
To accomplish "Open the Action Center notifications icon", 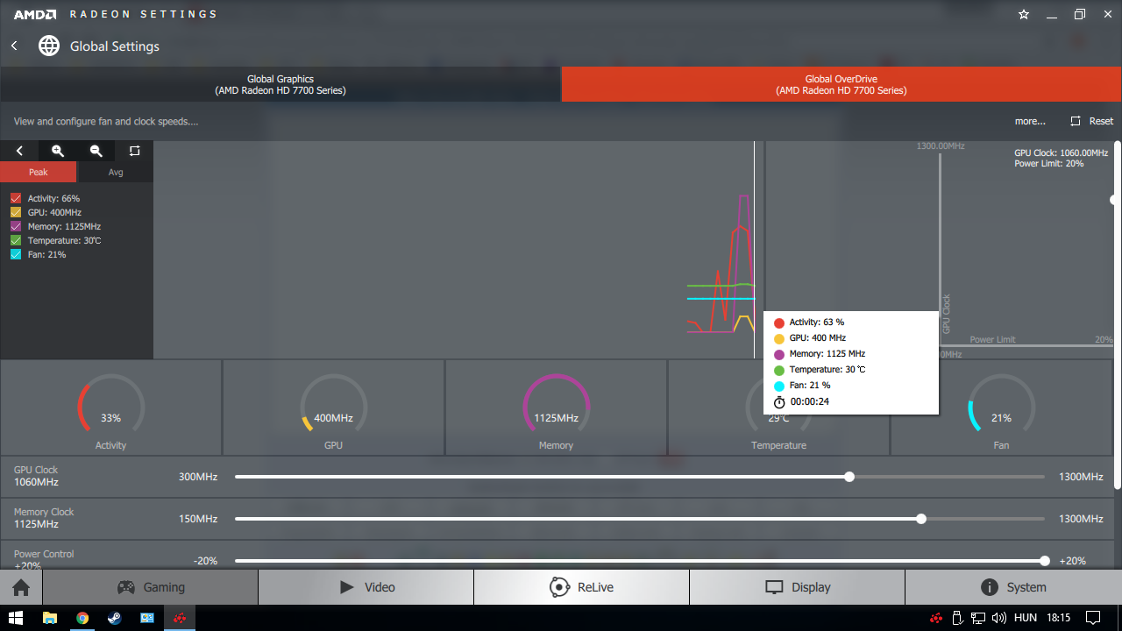I will coord(1093,618).
